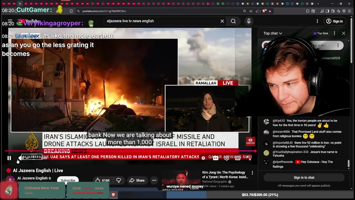
Task: Clear the YouTube search text
Action: coord(222,21)
